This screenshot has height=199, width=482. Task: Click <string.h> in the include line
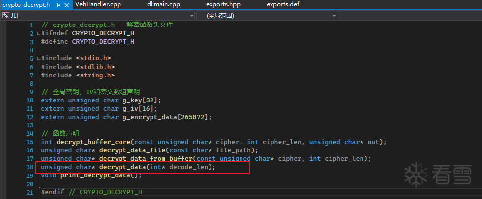pyautogui.click(x=95, y=75)
